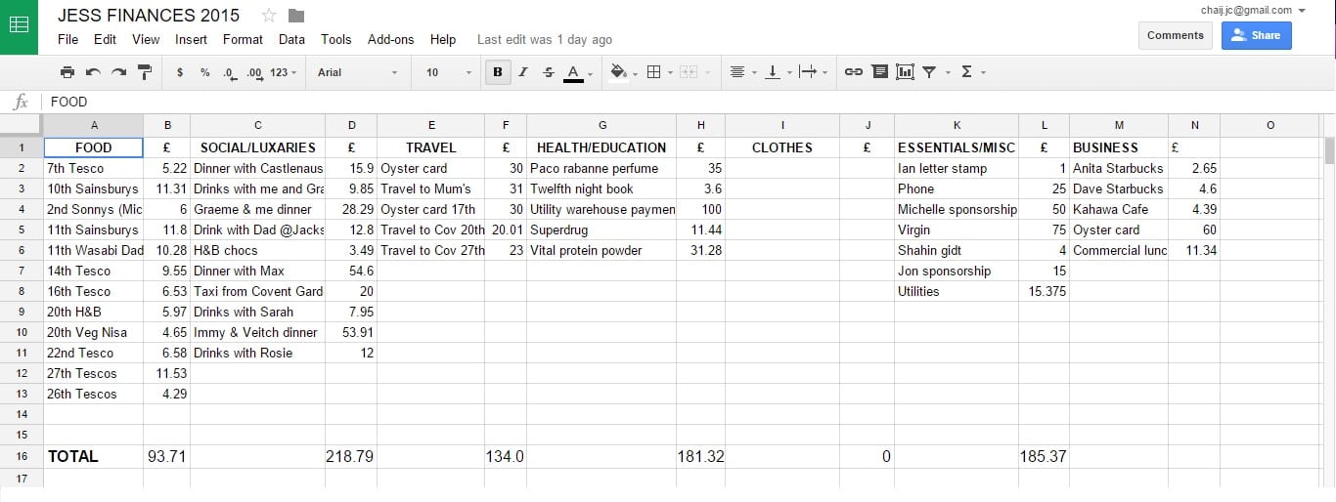This screenshot has height=502, width=1336.
Task: Star the JESS FINANCES 2015 document
Action: 270,16
